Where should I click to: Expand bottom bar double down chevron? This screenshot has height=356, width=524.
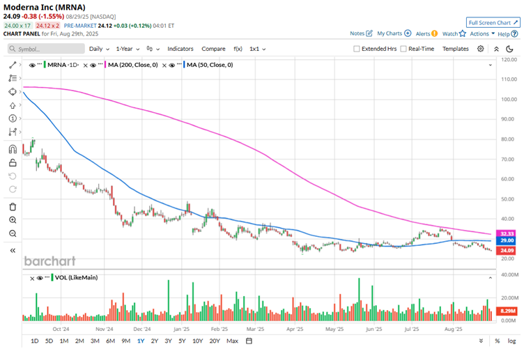(481, 341)
